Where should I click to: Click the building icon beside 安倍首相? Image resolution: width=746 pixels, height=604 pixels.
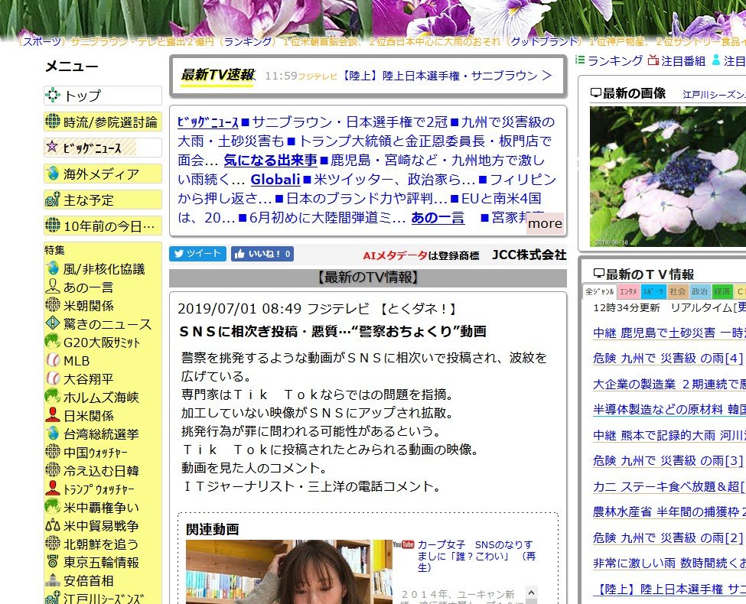(52, 580)
